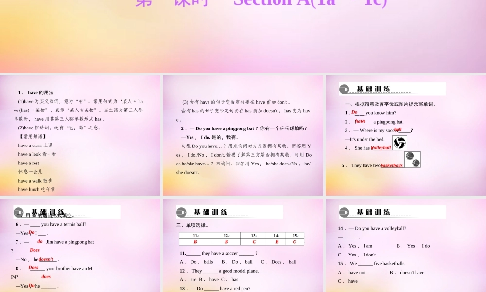Click answer cell 'C' under column 13
This screenshot has width=486, height=292.
253,242
